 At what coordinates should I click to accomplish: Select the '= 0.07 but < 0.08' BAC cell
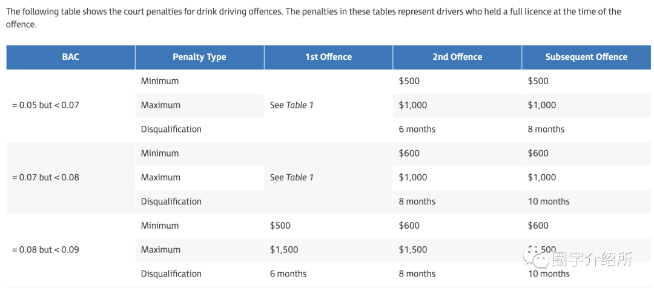(x=45, y=177)
